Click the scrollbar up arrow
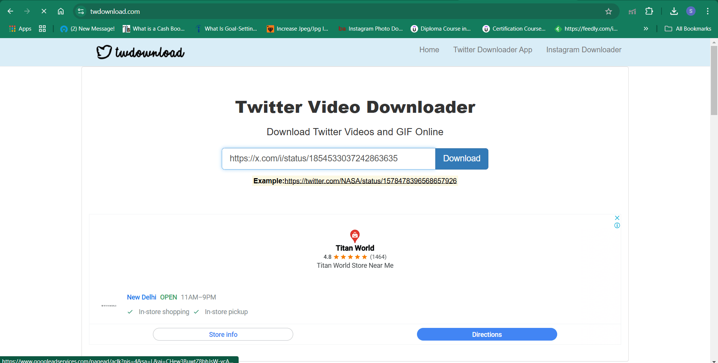 coord(714,42)
